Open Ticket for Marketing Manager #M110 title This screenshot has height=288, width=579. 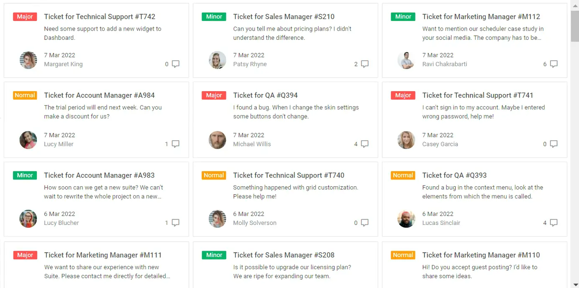point(481,255)
